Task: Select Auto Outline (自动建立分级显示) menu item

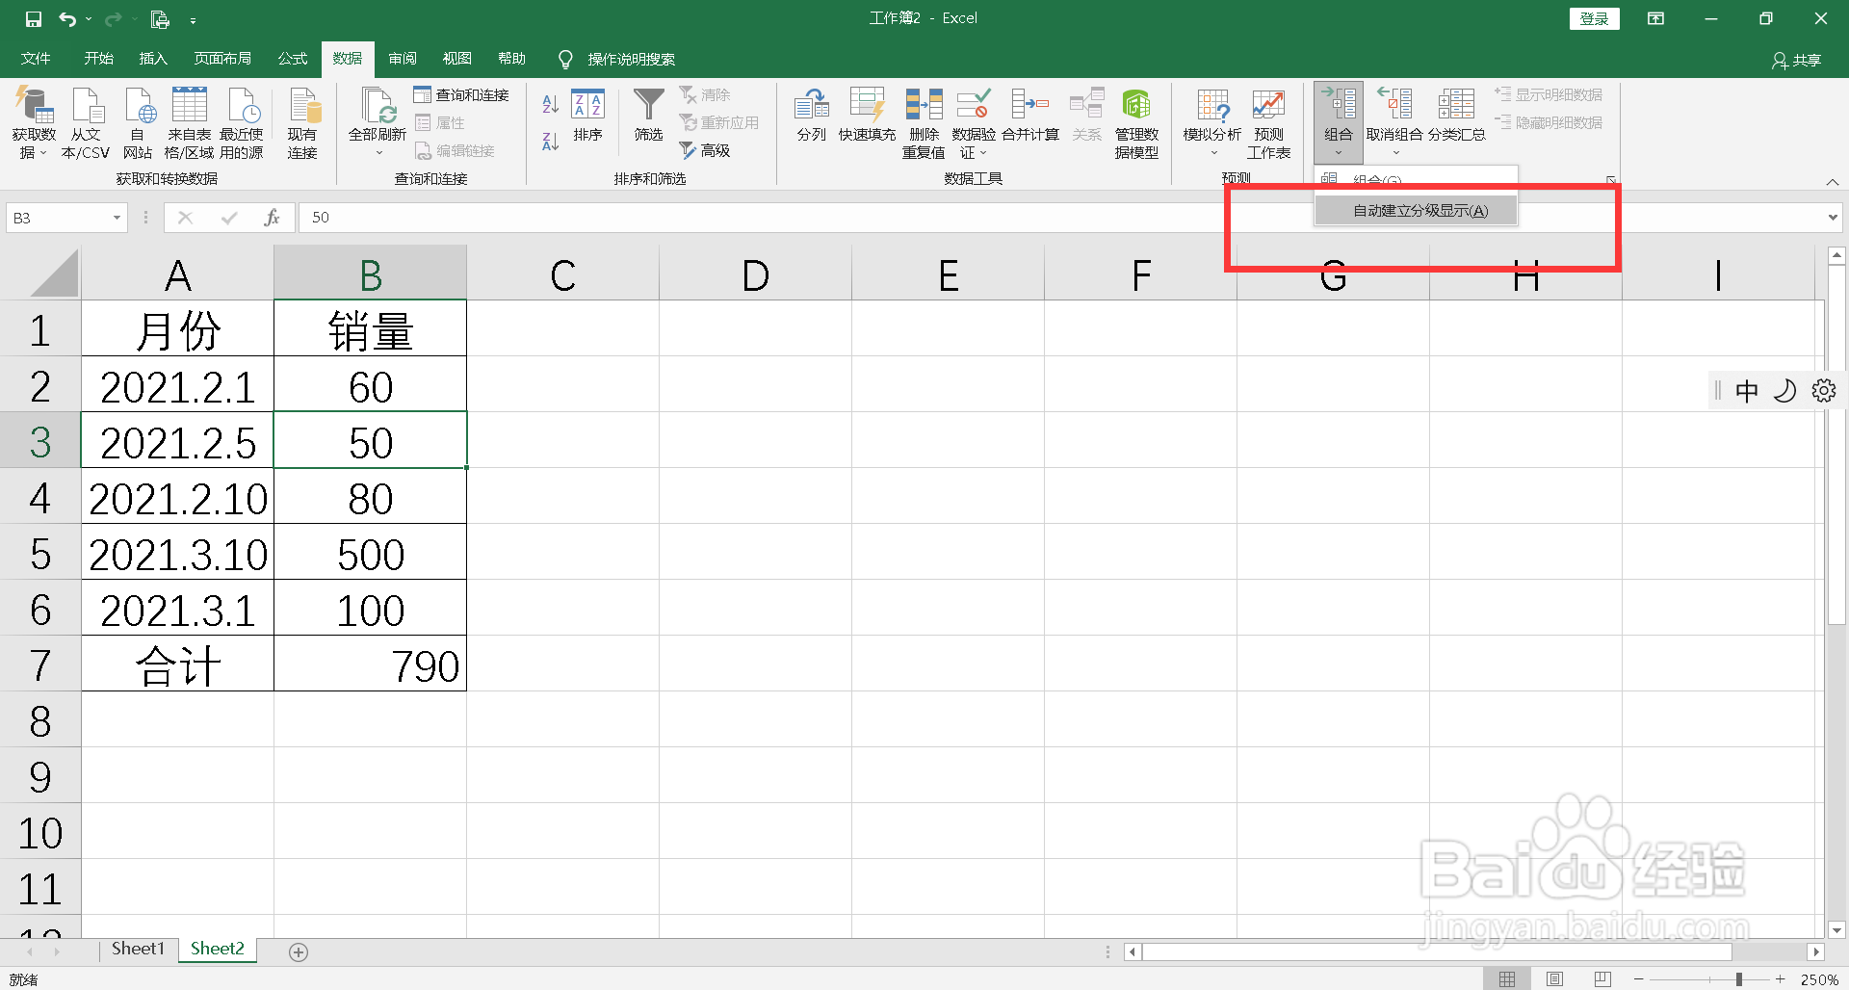Action: (x=1416, y=210)
